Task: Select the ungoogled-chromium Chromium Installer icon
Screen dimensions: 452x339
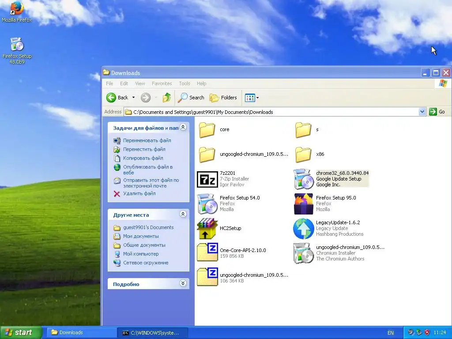Action: tap(303, 253)
